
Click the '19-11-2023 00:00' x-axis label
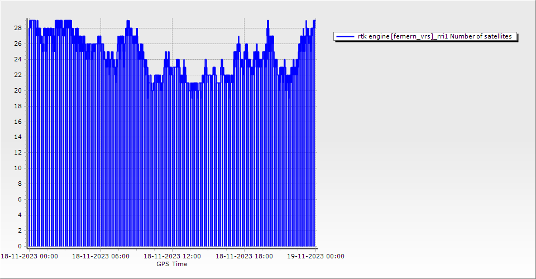point(315,256)
